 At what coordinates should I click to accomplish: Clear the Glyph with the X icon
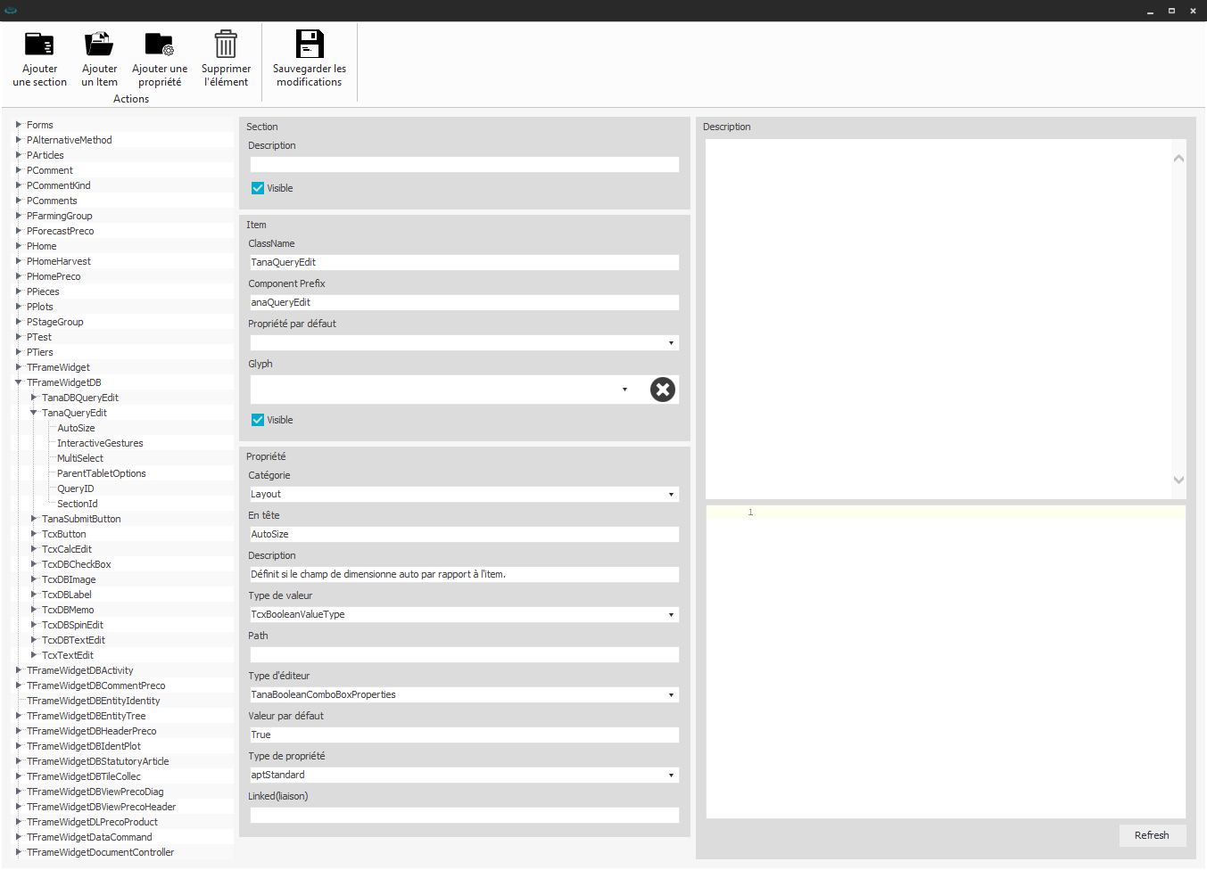pos(662,390)
